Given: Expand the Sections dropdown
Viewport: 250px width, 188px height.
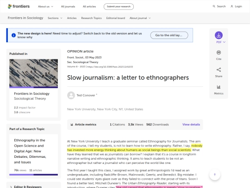Looking at the screenshot, I should (55, 18).
